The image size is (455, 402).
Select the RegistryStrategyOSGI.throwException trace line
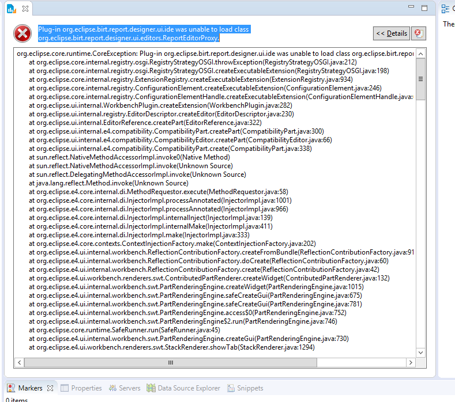[193, 62]
